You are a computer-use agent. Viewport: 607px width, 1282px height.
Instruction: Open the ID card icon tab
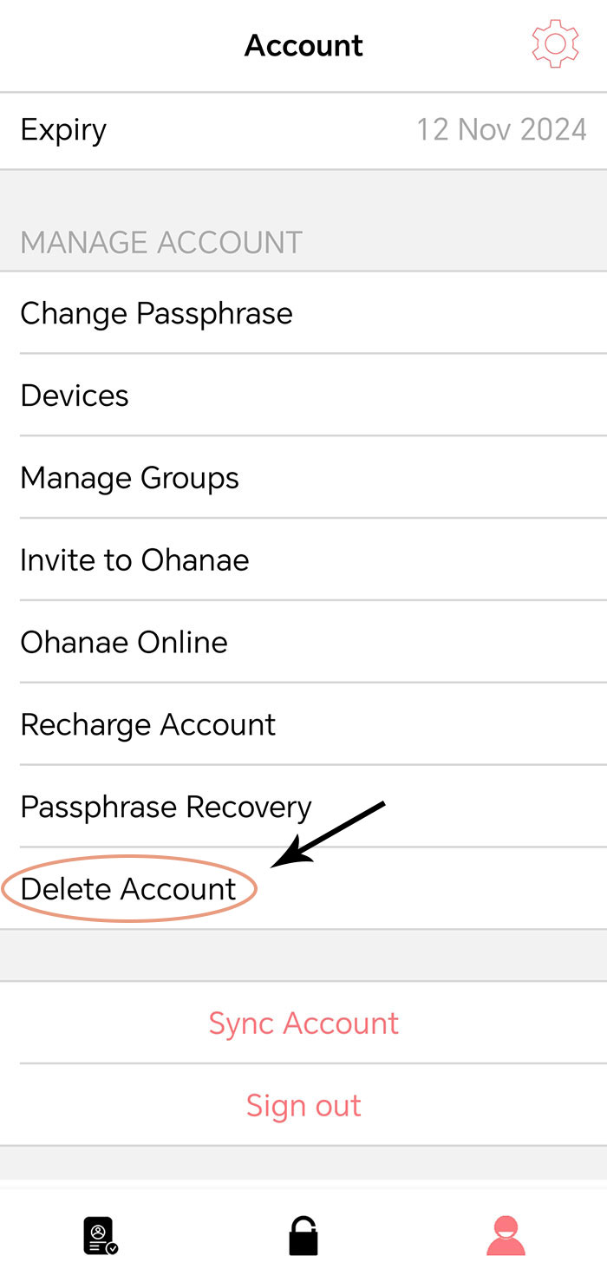[x=101, y=1236]
